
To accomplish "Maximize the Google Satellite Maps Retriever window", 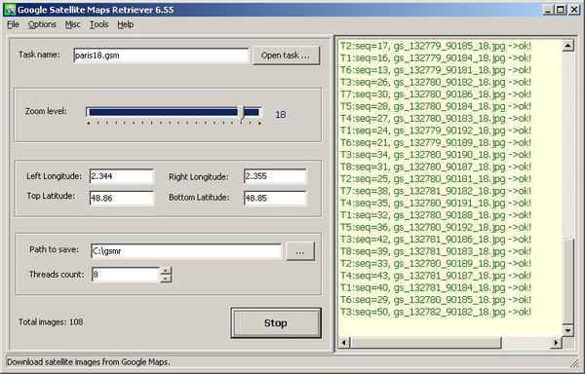I will coord(561,10).
